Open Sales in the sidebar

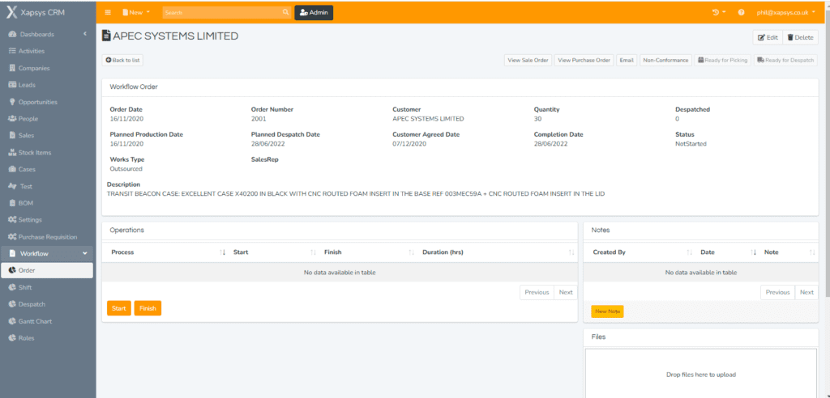point(26,136)
